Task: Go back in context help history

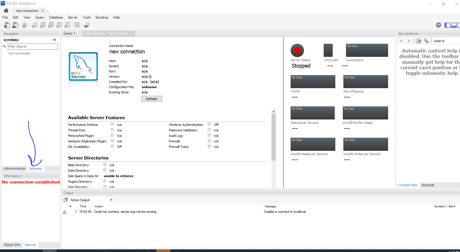Action: (401, 41)
